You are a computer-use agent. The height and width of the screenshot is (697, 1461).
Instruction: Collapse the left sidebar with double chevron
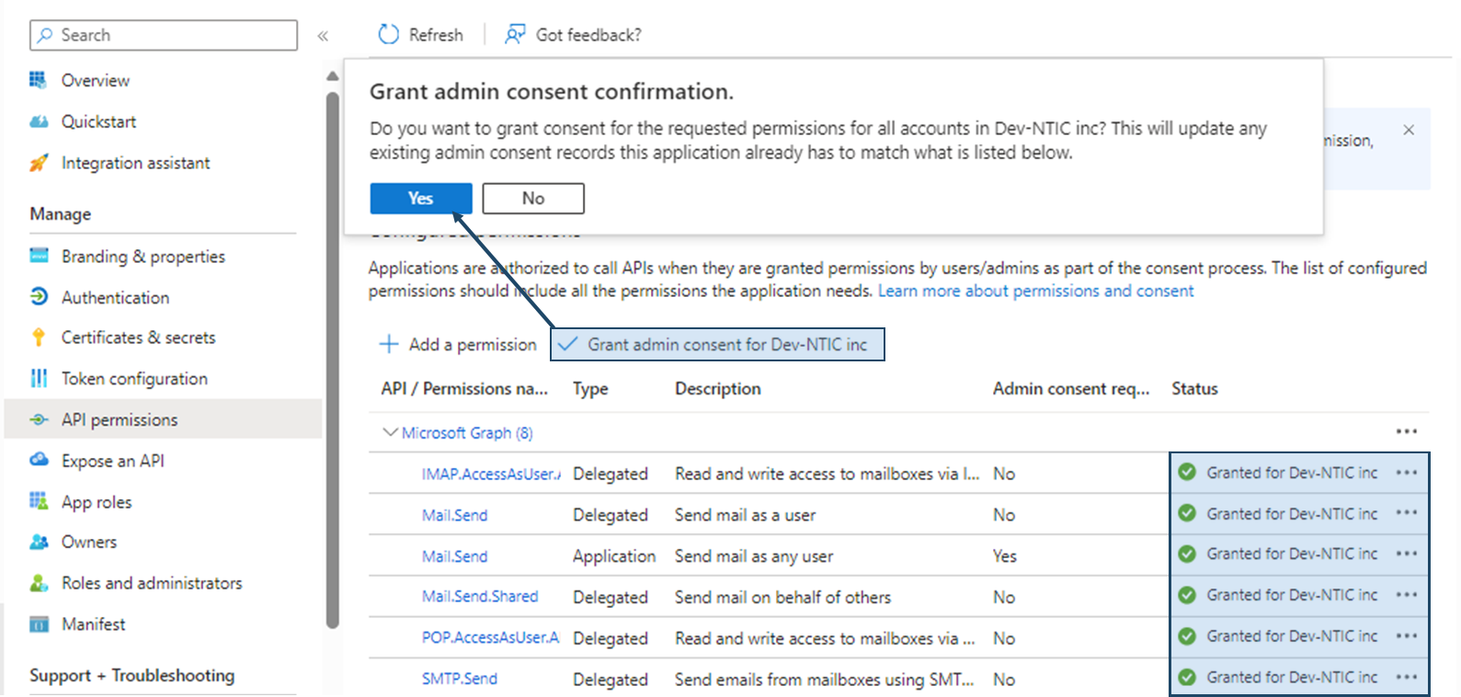click(x=323, y=36)
